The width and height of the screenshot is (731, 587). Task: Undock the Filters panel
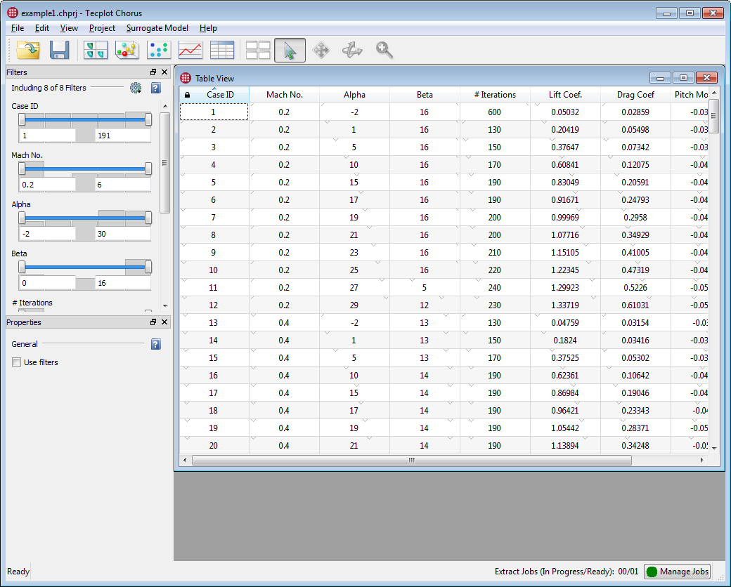153,72
